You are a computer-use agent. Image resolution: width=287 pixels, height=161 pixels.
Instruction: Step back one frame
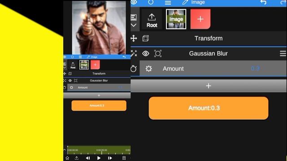[x=88, y=158]
